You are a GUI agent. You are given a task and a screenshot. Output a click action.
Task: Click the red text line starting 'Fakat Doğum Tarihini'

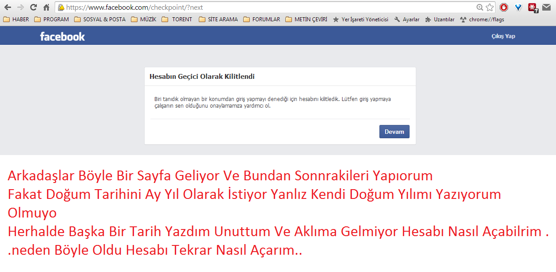click(254, 194)
